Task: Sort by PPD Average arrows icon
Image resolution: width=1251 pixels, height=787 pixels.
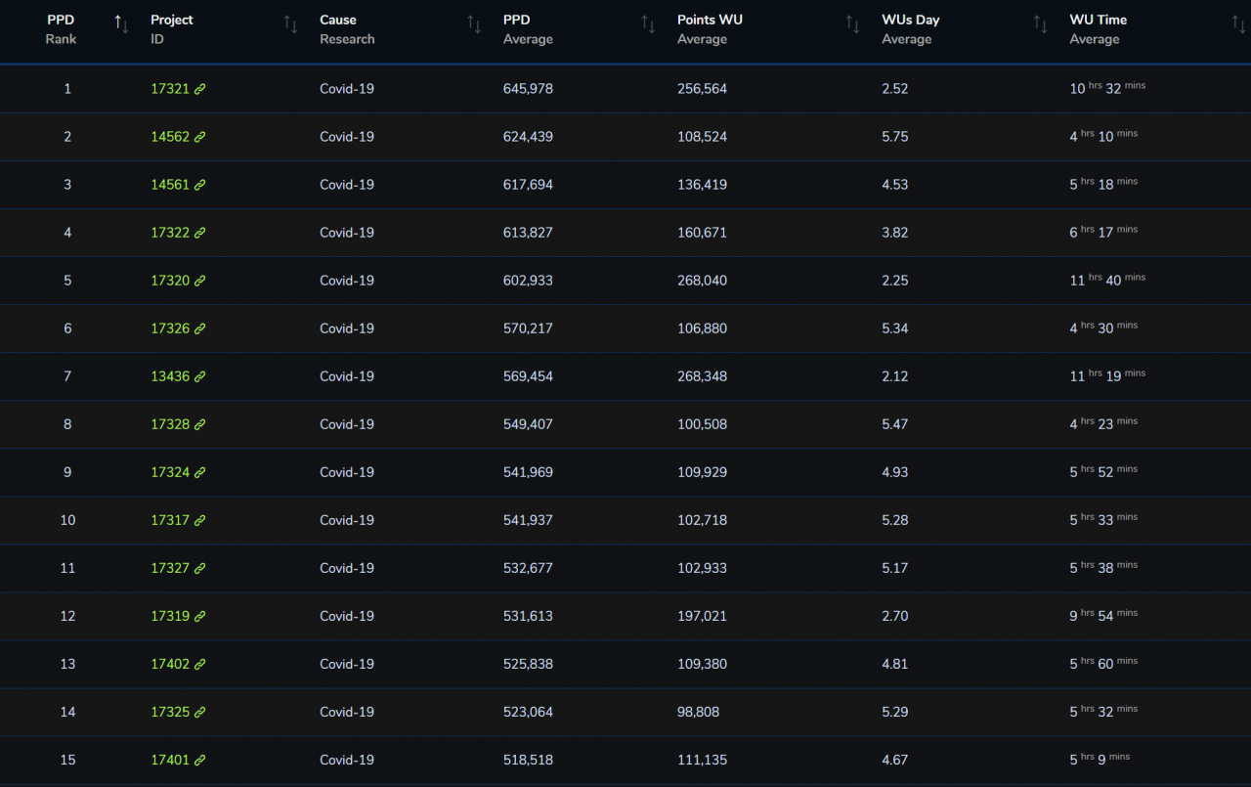Action: (648, 23)
